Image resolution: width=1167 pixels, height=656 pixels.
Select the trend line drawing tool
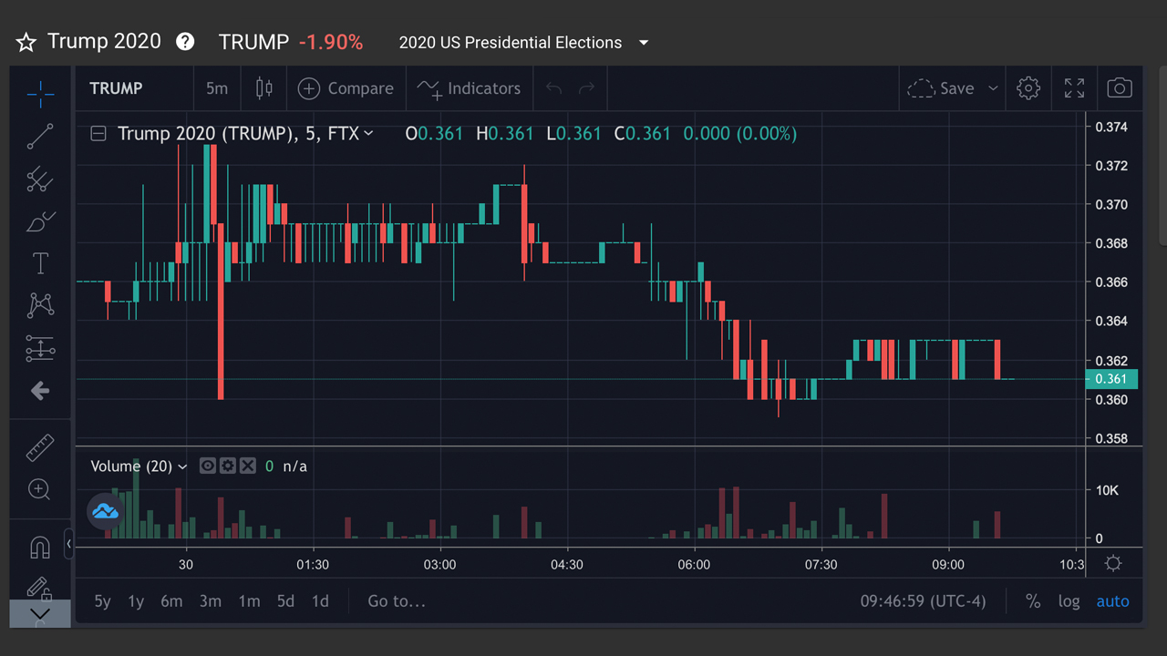(40, 137)
